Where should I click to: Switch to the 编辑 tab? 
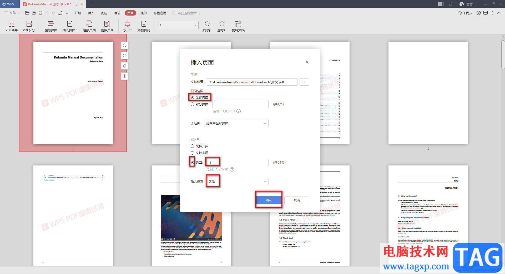tap(117, 13)
